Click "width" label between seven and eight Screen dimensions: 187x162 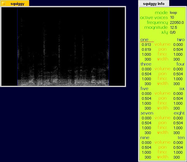[162, 132]
